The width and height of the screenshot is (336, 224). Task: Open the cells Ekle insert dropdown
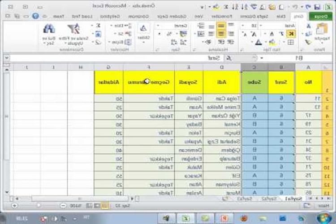121,26
